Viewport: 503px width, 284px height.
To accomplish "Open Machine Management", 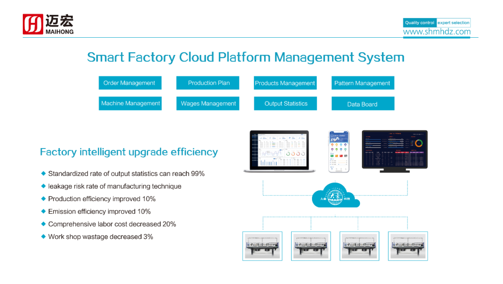I will 130,103.
